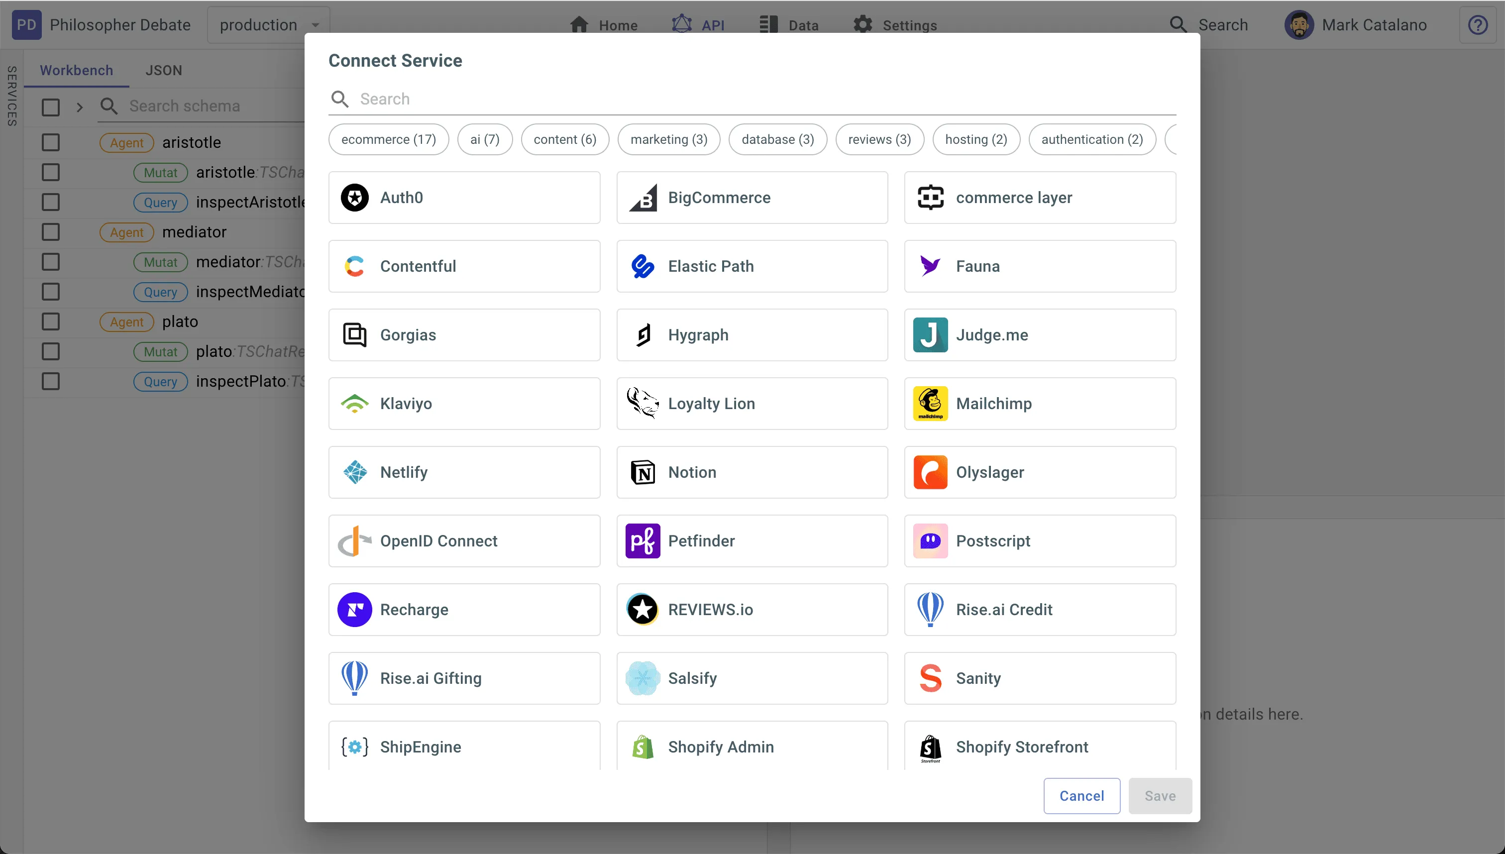This screenshot has width=1505, height=854.
Task: Focus the Connect Service search field
Action: point(752,99)
